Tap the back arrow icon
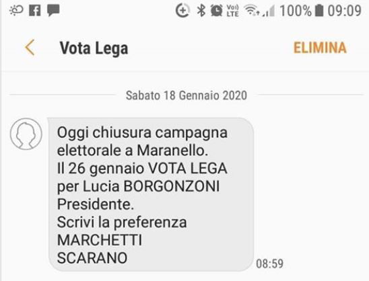Screen dimensions: 369x281 tap(30, 48)
